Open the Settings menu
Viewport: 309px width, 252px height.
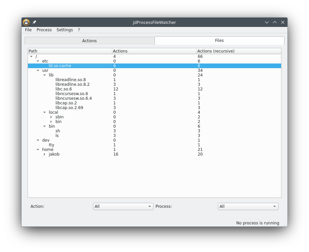(x=65, y=30)
